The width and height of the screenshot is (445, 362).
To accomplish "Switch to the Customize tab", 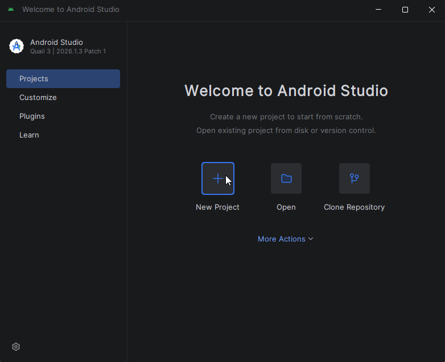I will click(63, 98).
